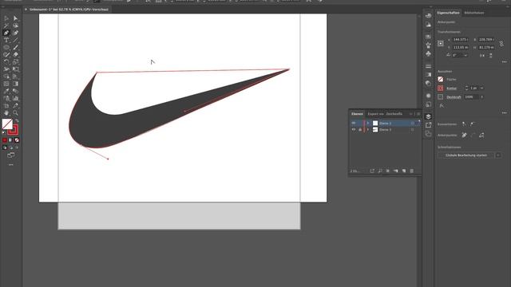Image resolution: width=511 pixels, height=287 pixels.
Task: Click fx effects icon in Properties
Action: 442,106
